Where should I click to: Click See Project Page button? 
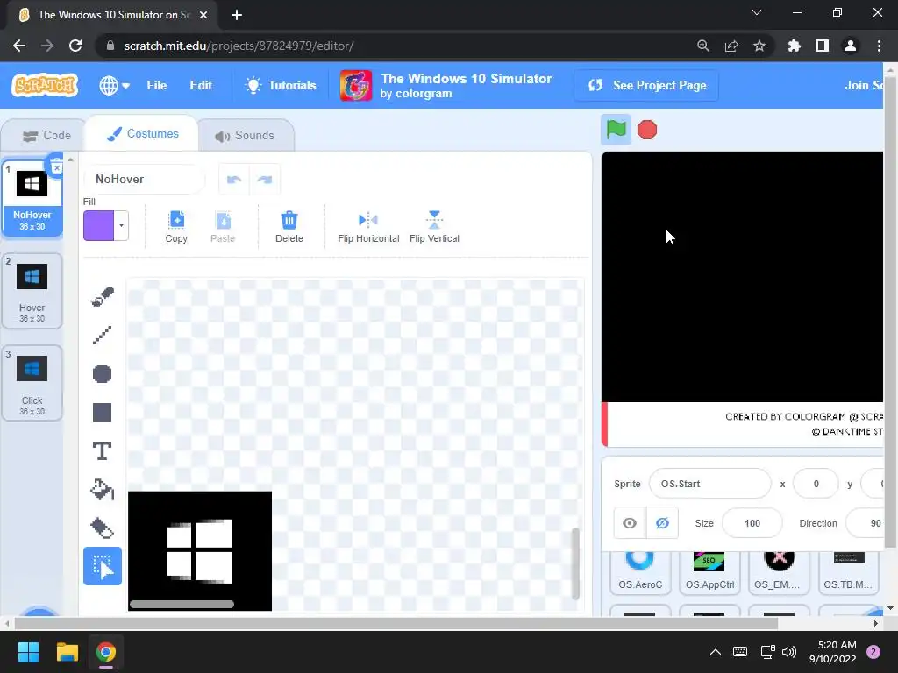coord(646,85)
